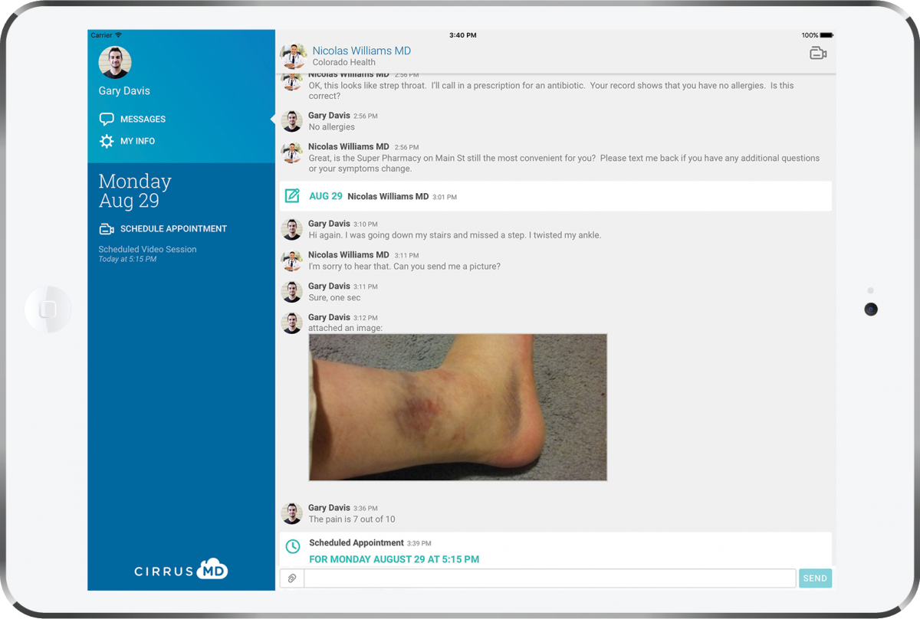Click the My Info gear icon

tap(107, 141)
